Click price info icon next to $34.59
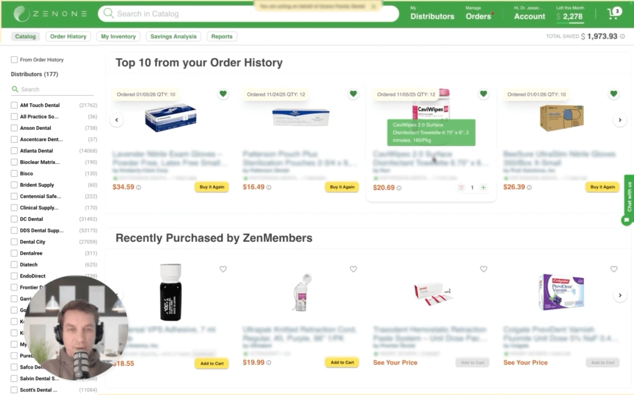The height and width of the screenshot is (395, 634). tap(139, 187)
